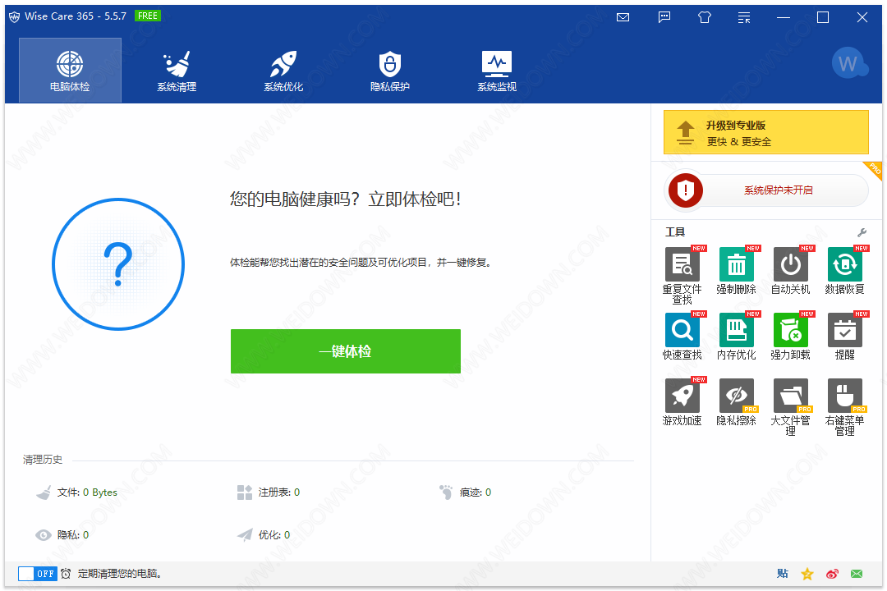
Task: Click the green email icon in status bar
Action: [857, 574]
